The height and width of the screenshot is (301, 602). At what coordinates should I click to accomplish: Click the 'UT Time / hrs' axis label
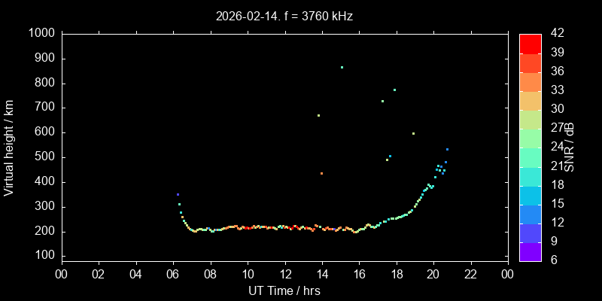point(284,290)
